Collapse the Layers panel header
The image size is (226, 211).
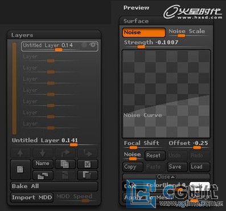click(54, 35)
